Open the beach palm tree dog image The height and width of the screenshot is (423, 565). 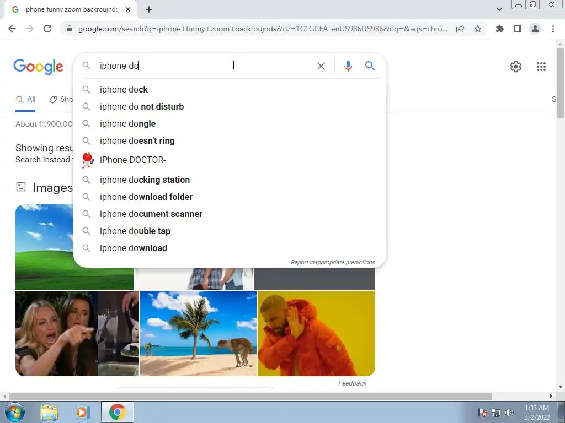pos(198,333)
